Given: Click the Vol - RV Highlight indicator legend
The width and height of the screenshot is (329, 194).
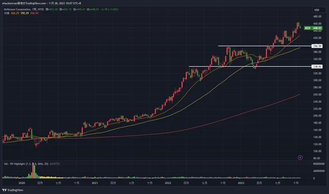Looking at the screenshot, I should tap(26, 164).
